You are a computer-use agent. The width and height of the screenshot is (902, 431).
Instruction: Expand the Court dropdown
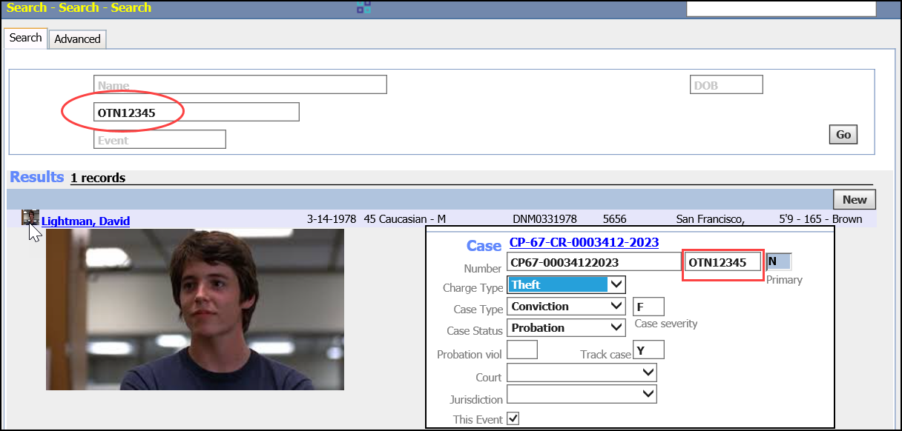(x=582, y=372)
